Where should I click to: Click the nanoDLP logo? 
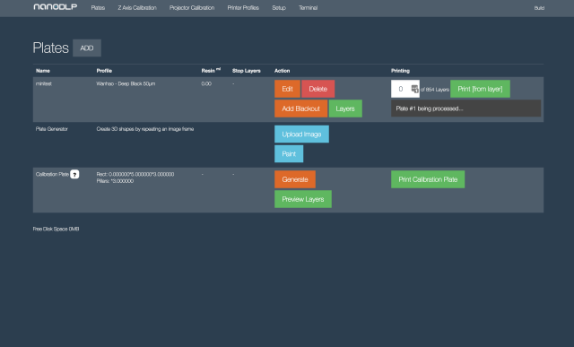tap(56, 7)
